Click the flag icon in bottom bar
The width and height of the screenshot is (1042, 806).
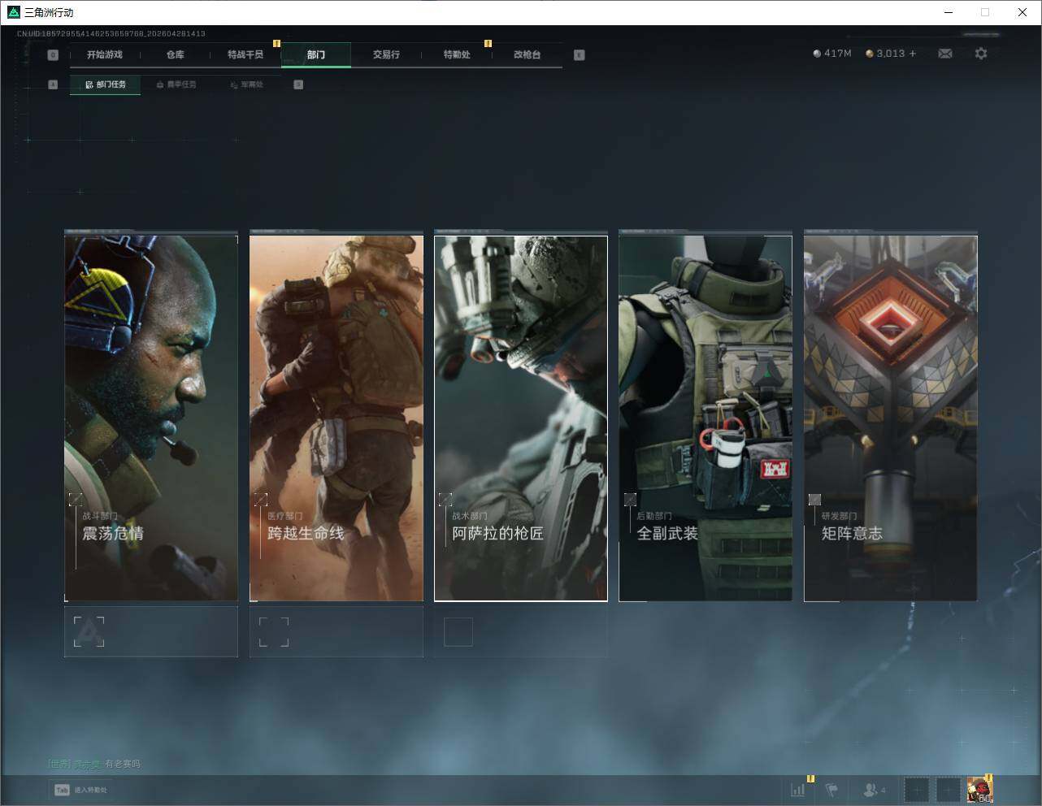[x=831, y=789]
